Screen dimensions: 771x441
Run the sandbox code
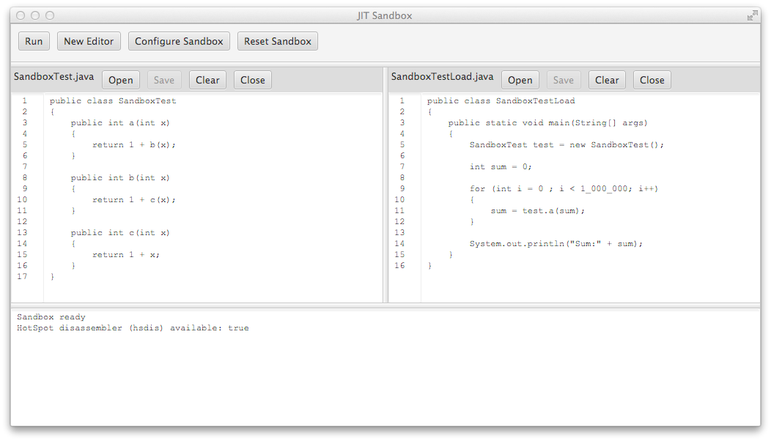coord(33,41)
